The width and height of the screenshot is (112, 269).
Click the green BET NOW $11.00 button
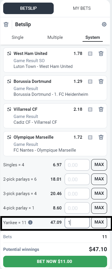coord(55,262)
